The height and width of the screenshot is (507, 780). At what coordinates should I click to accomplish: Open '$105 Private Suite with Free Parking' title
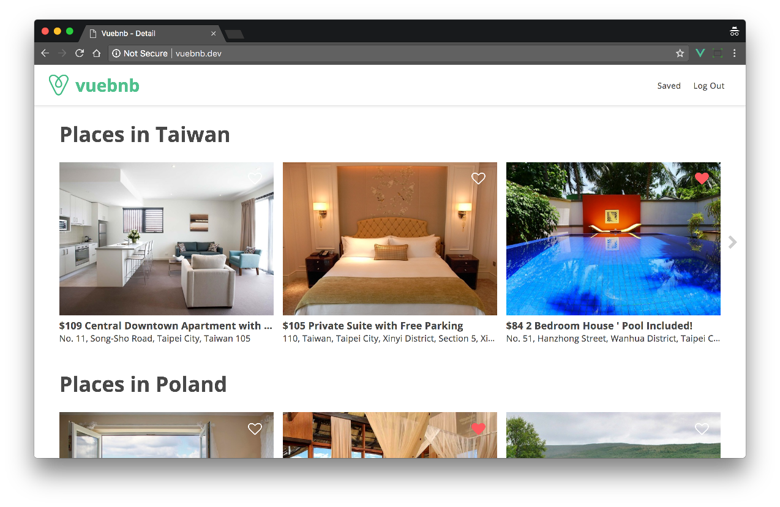click(x=373, y=326)
